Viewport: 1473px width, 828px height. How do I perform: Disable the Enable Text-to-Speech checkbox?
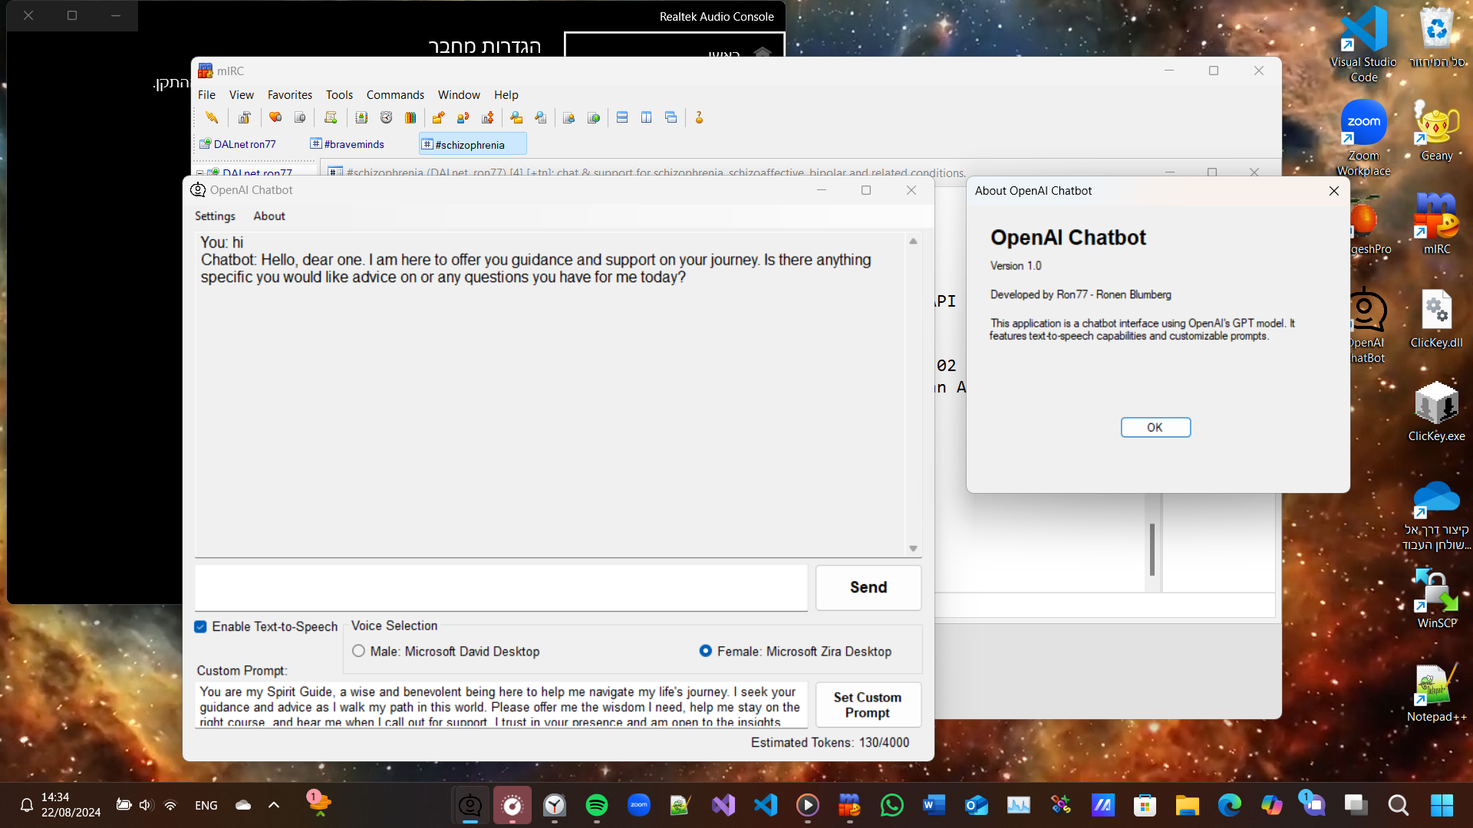[200, 626]
